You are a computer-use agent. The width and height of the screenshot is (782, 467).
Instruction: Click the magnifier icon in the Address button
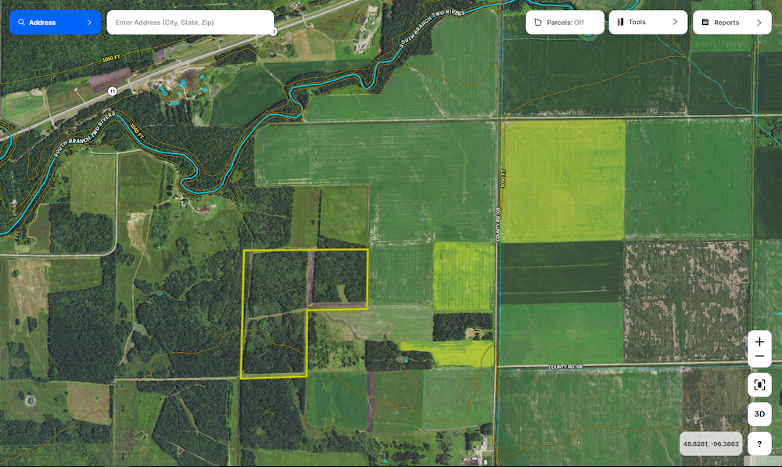(22, 23)
